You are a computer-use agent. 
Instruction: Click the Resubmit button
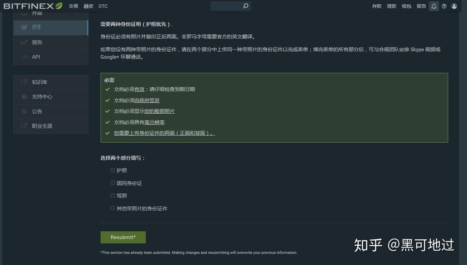point(123,237)
